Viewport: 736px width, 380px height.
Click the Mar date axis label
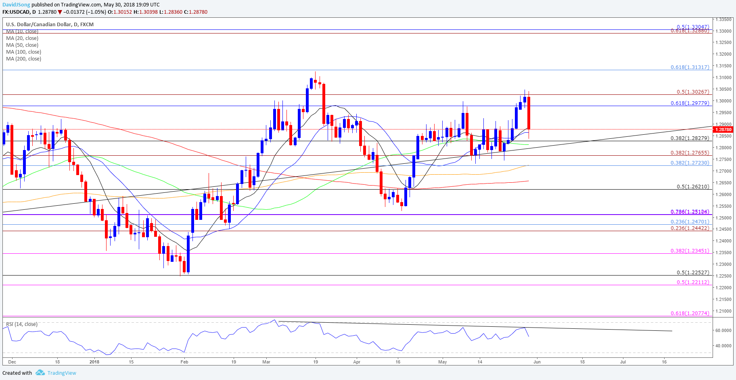click(x=266, y=362)
